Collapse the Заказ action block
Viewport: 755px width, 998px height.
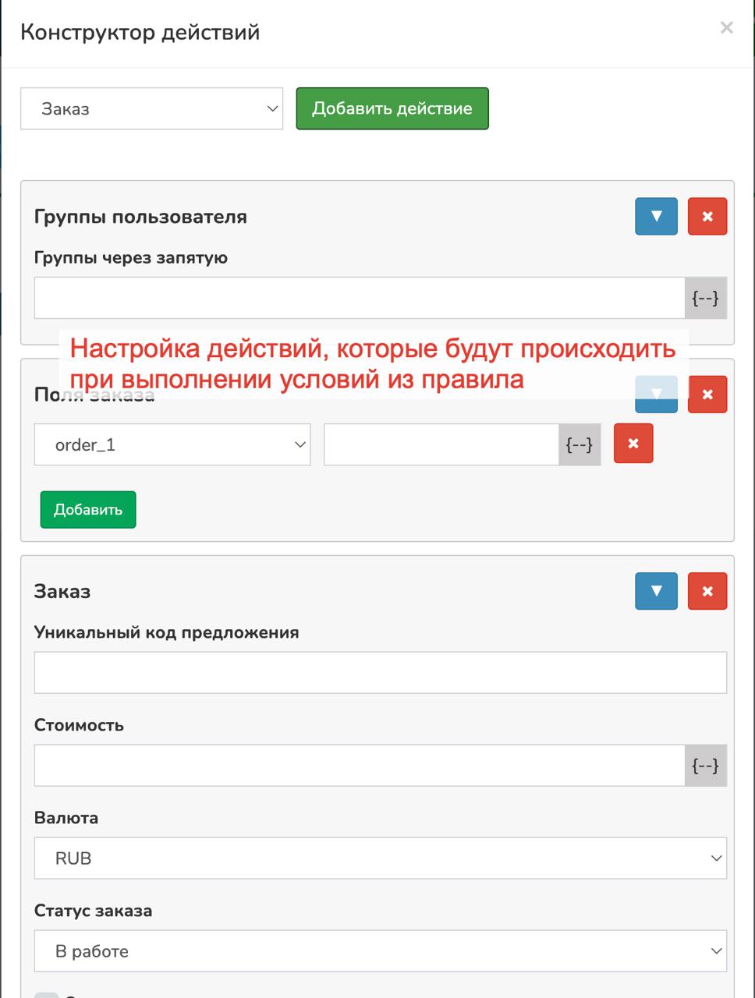656,591
